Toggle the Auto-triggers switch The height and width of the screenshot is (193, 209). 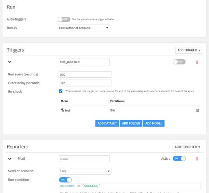[64, 19]
